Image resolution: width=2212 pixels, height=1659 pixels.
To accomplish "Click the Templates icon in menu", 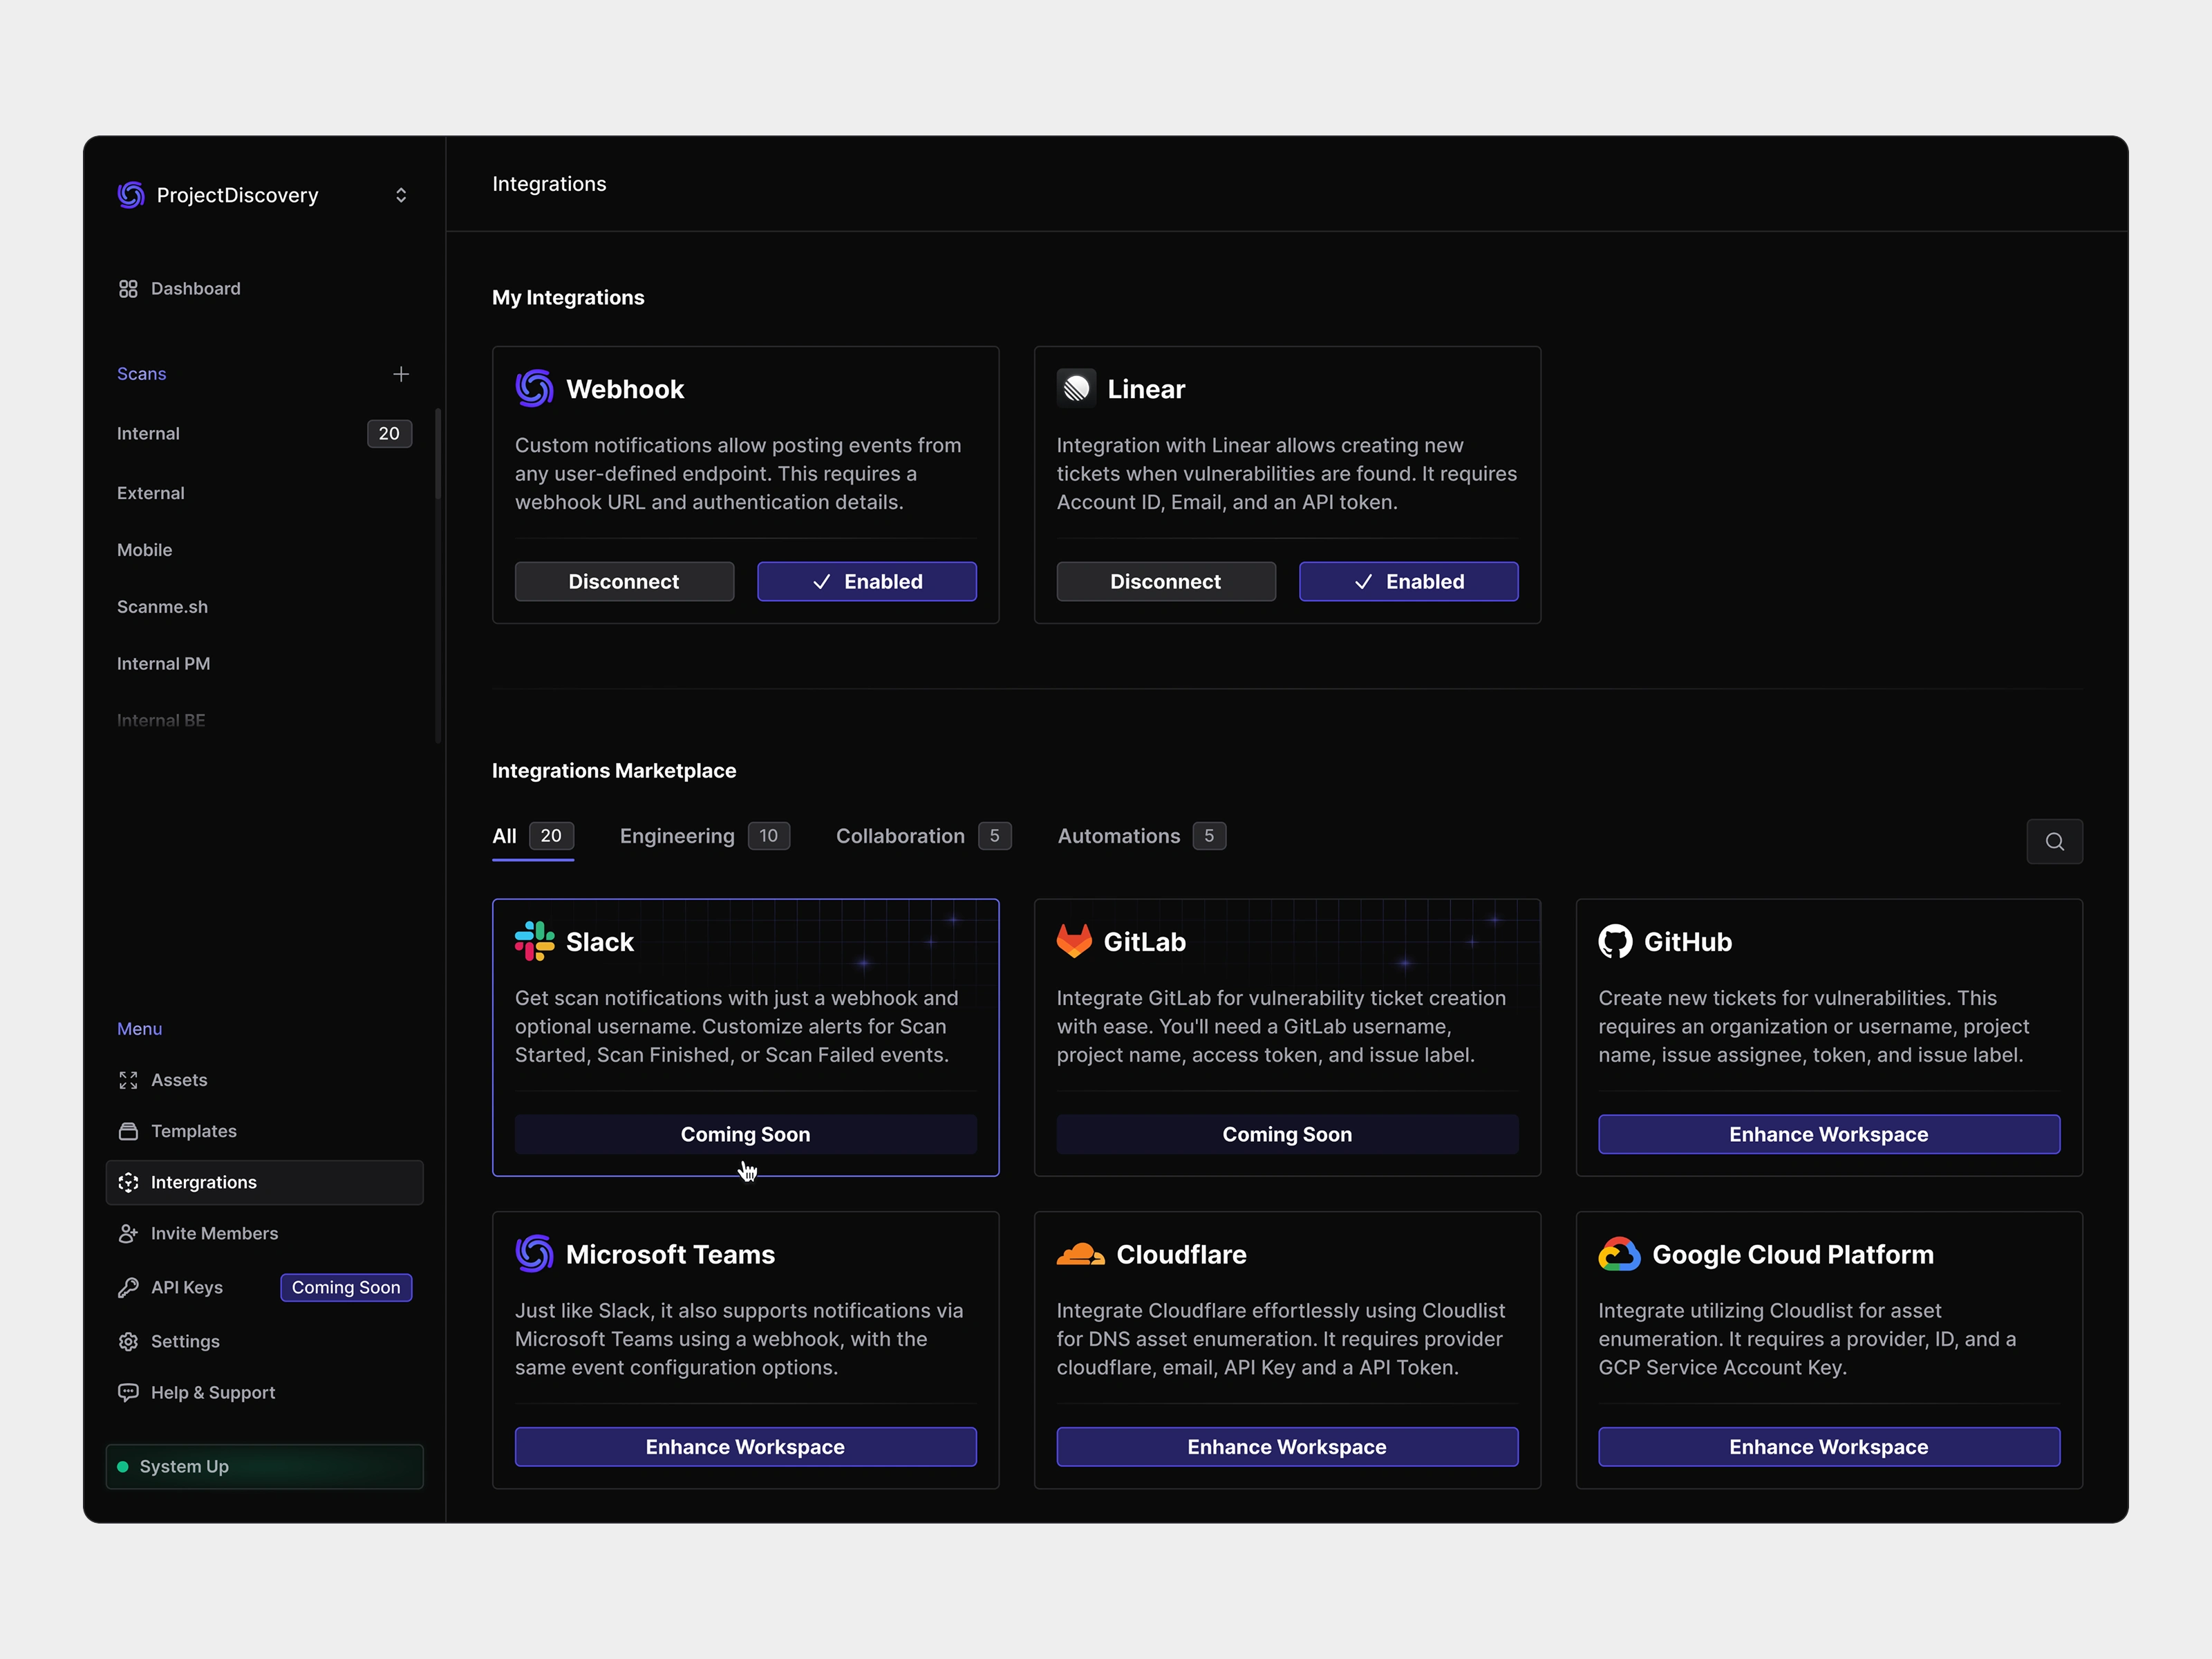I will [128, 1131].
